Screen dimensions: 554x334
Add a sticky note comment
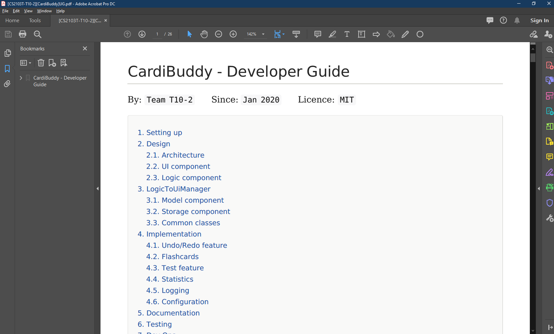coord(317,34)
